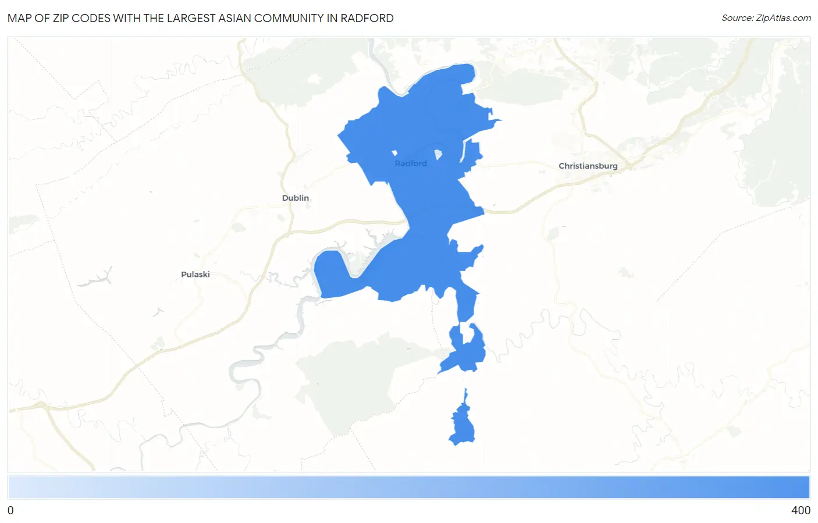Click the Christiansburg label on map
Viewport: 818px width, 523px height.
click(x=588, y=166)
